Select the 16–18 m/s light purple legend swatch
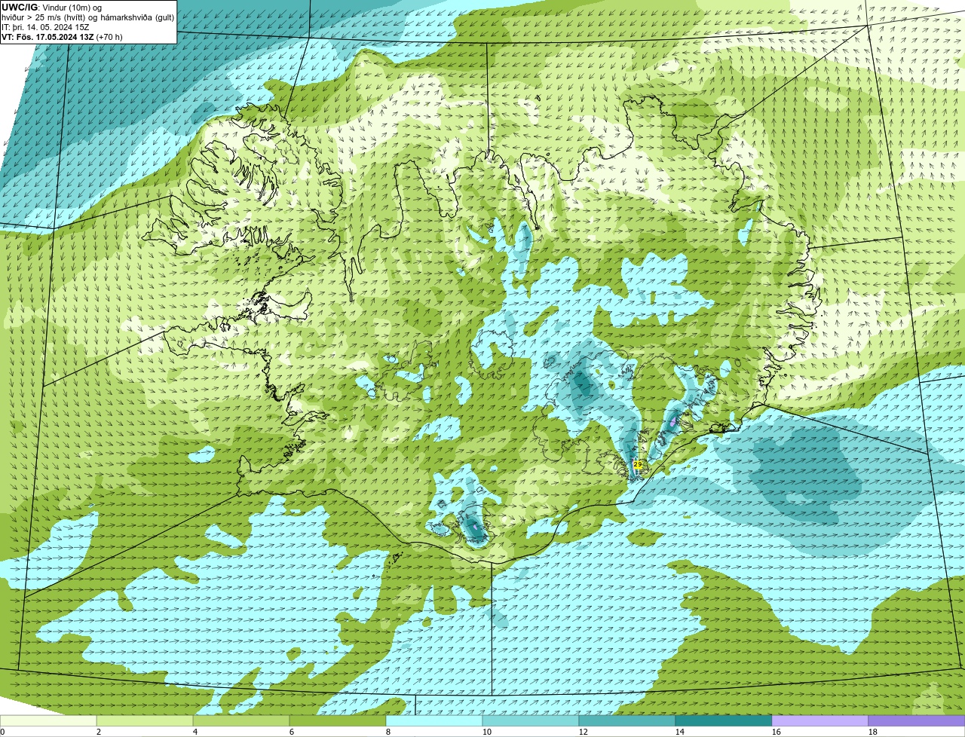This screenshot has width=965, height=737. click(x=820, y=720)
